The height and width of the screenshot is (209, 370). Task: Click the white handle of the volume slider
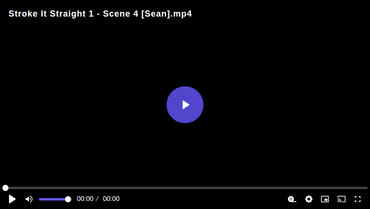click(68, 200)
